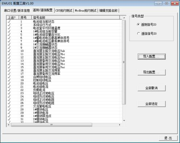Toggle the upload checkmark for row 1
Screen dimensions: 180x143
(x=9, y=22)
